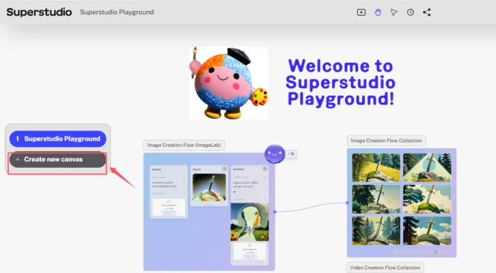This screenshot has width=496, height=273.
Task: Click the flow connector dot on ImageLab frame
Action: click(275, 212)
